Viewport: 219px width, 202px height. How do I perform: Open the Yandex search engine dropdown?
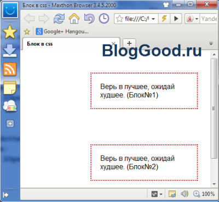(x=197, y=19)
